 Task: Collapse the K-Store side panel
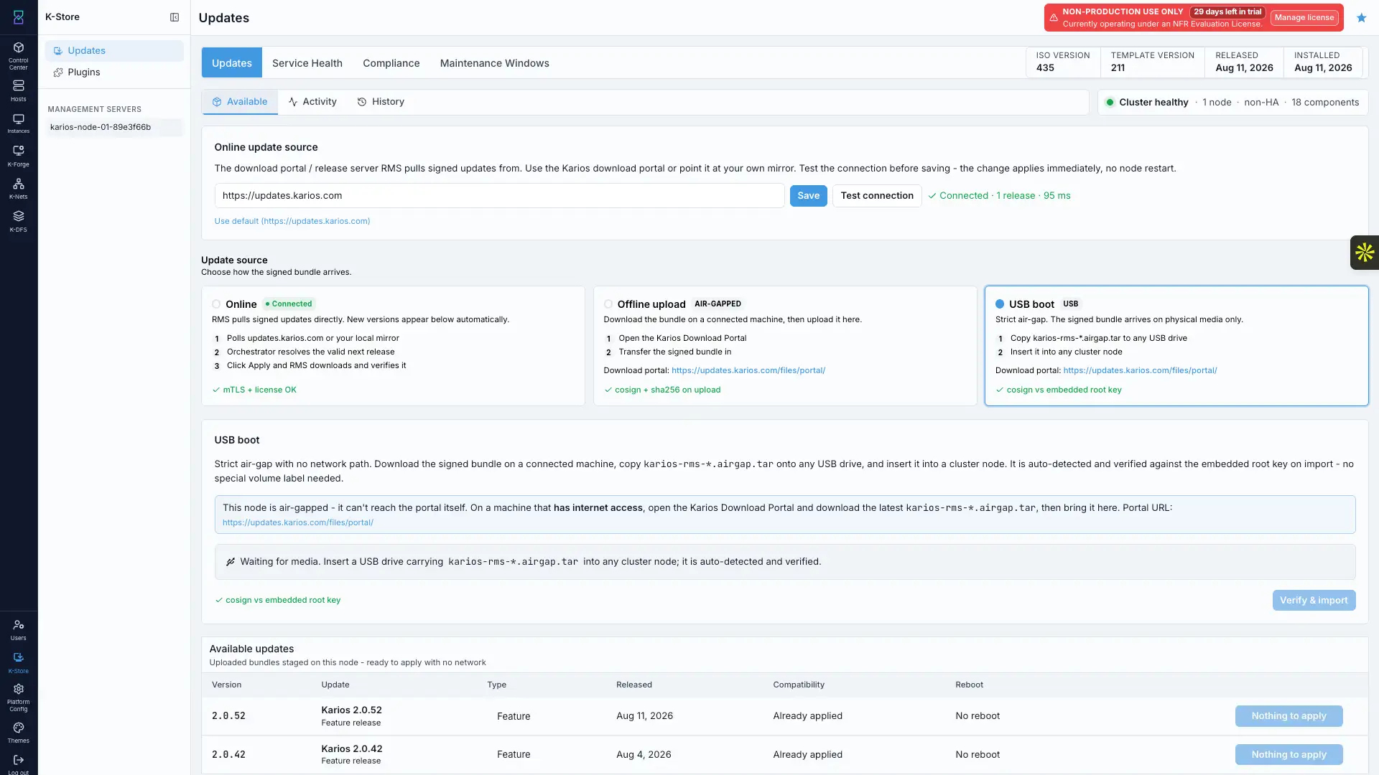click(175, 17)
